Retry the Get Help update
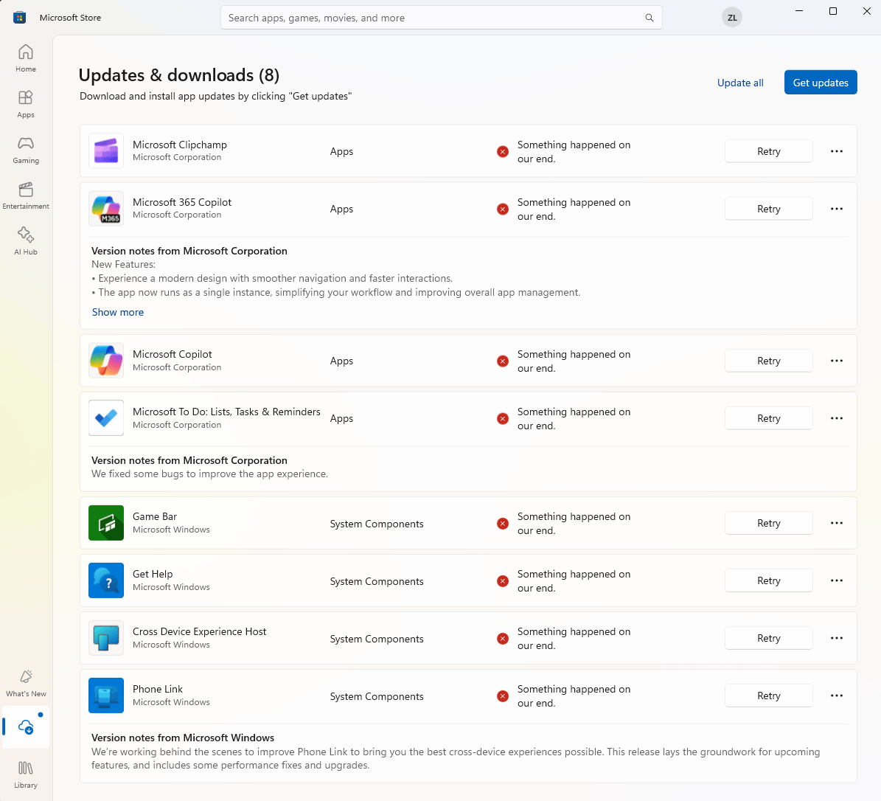 coord(769,580)
